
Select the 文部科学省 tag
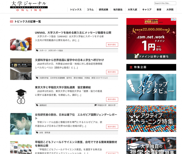44,78
